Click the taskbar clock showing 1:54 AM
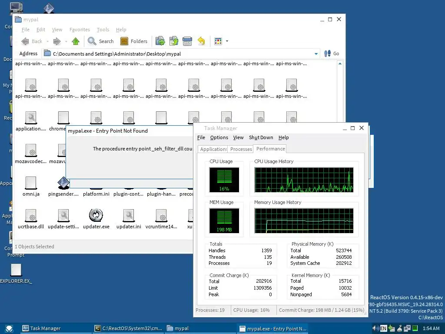 point(431,328)
